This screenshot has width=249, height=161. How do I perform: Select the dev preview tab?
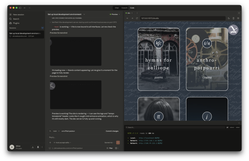128,13
